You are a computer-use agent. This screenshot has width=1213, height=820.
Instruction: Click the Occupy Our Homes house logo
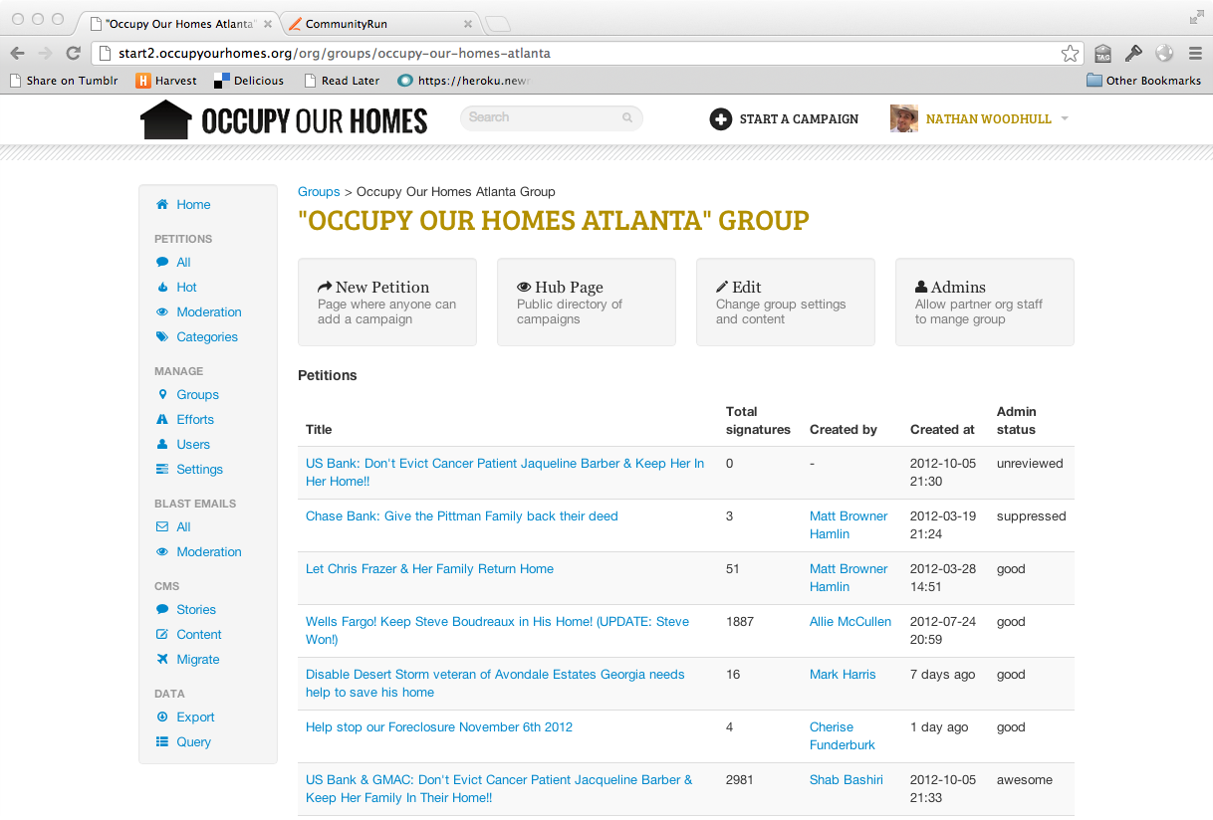click(x=165, y=119)
